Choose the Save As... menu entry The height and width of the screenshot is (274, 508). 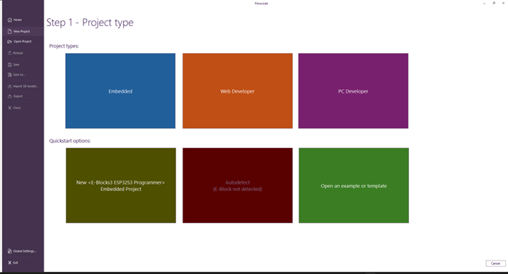pos(23,74)
